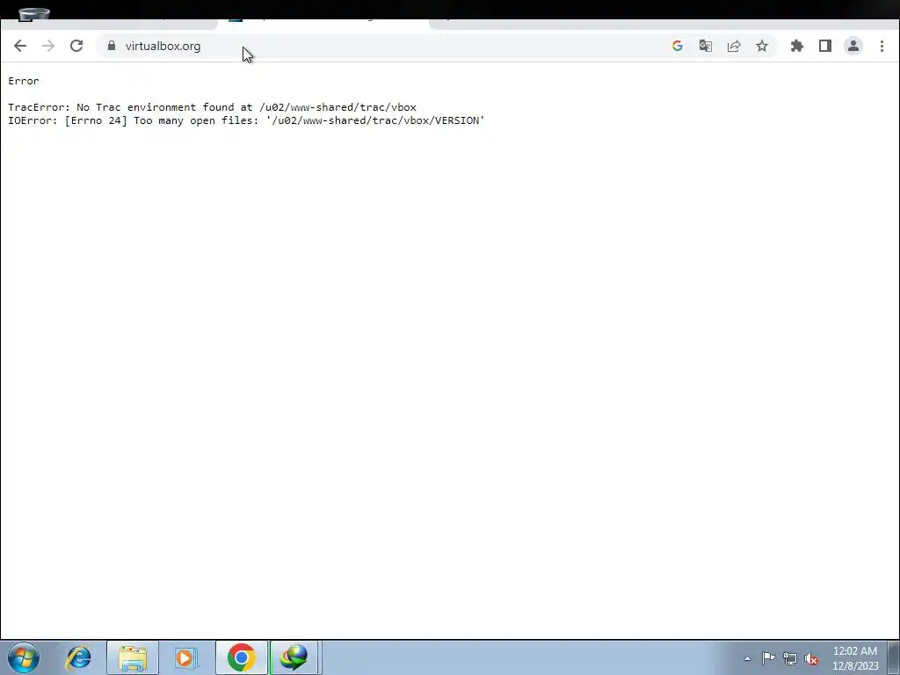Open Windows Explorer file manager
This screenshot has height=675, width=900.
coord(133,657)
